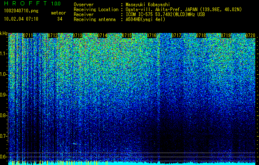The image size is (259, 165).
Task: Click the meteor count value 34
Action: coord(60,19)
